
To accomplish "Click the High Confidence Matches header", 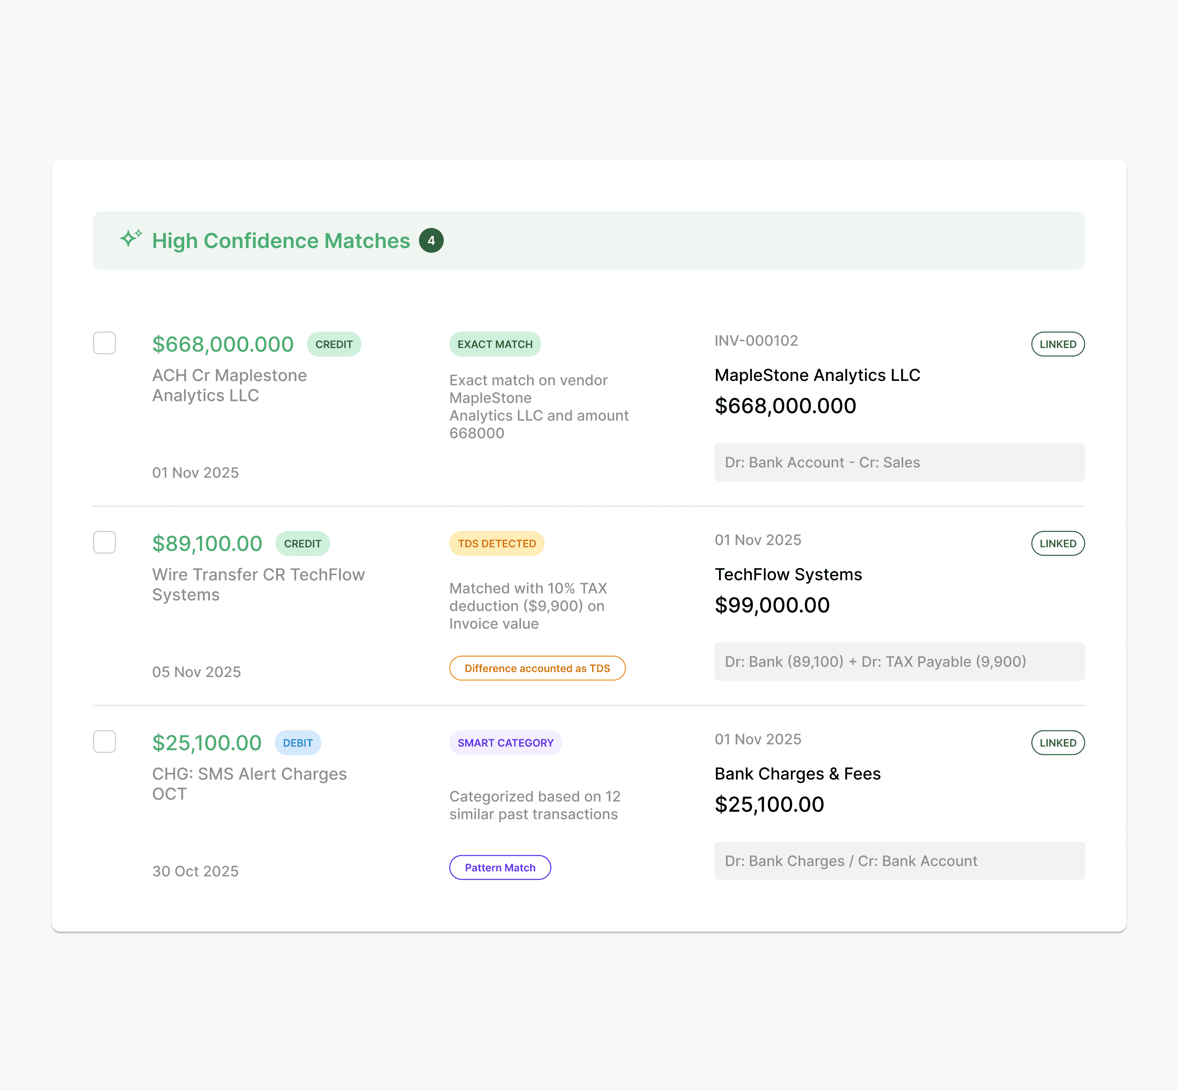I will click(281, 240).
